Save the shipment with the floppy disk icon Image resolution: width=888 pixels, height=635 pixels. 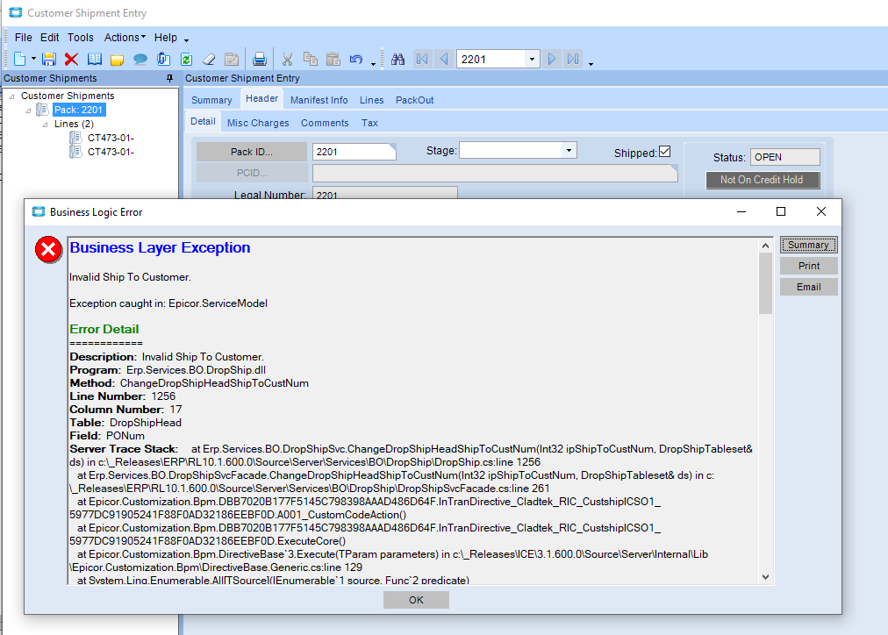(49, 59)
